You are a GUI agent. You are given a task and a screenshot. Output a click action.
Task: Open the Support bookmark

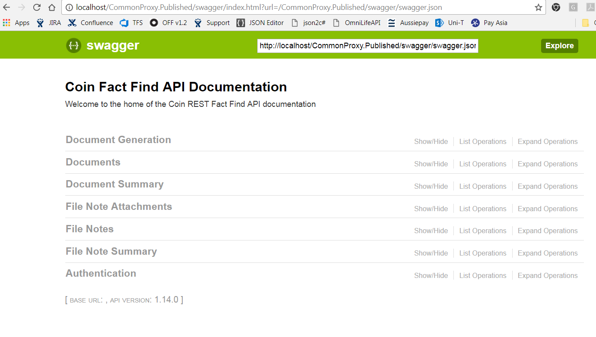212,23
